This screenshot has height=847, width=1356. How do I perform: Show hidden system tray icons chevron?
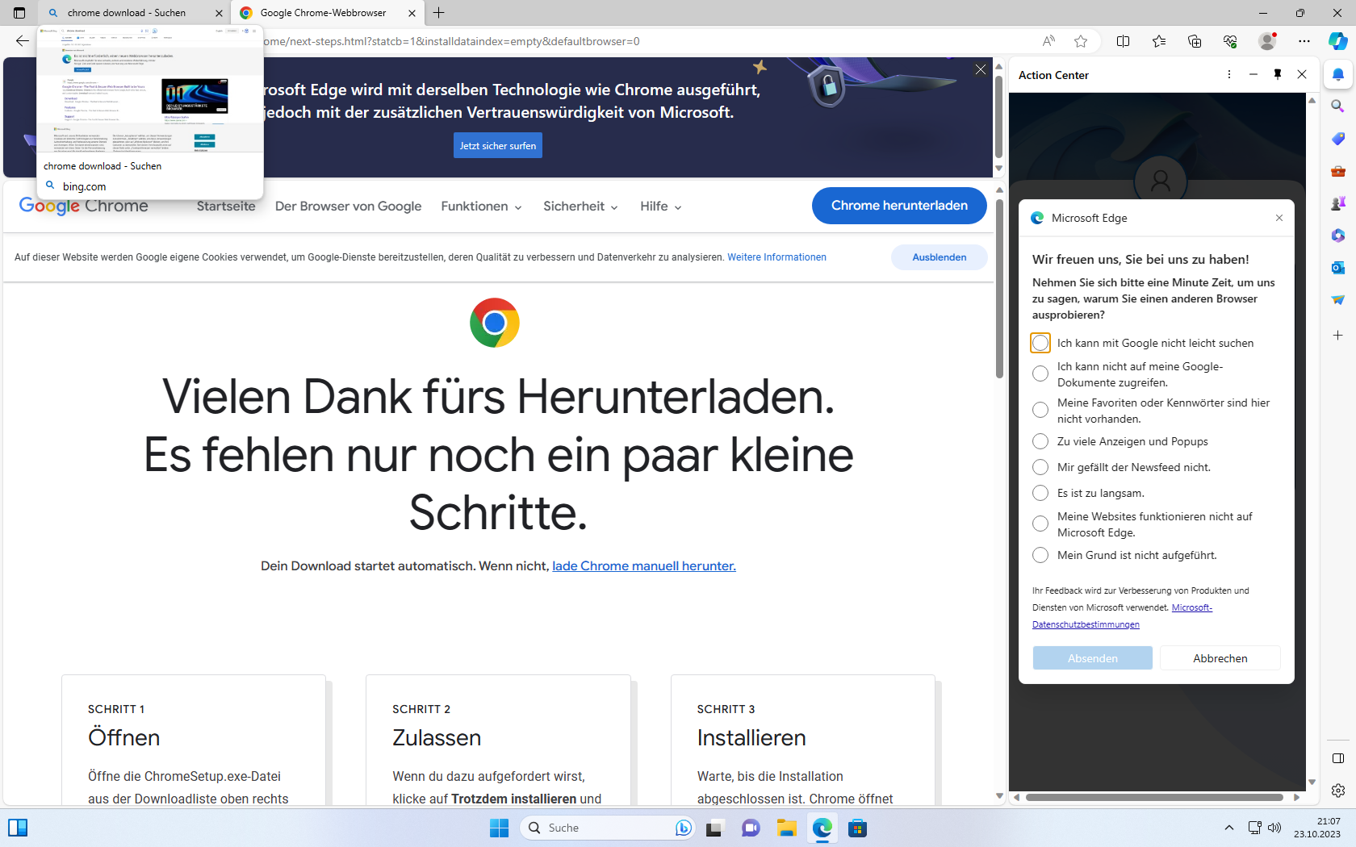tap(1228, 828)
